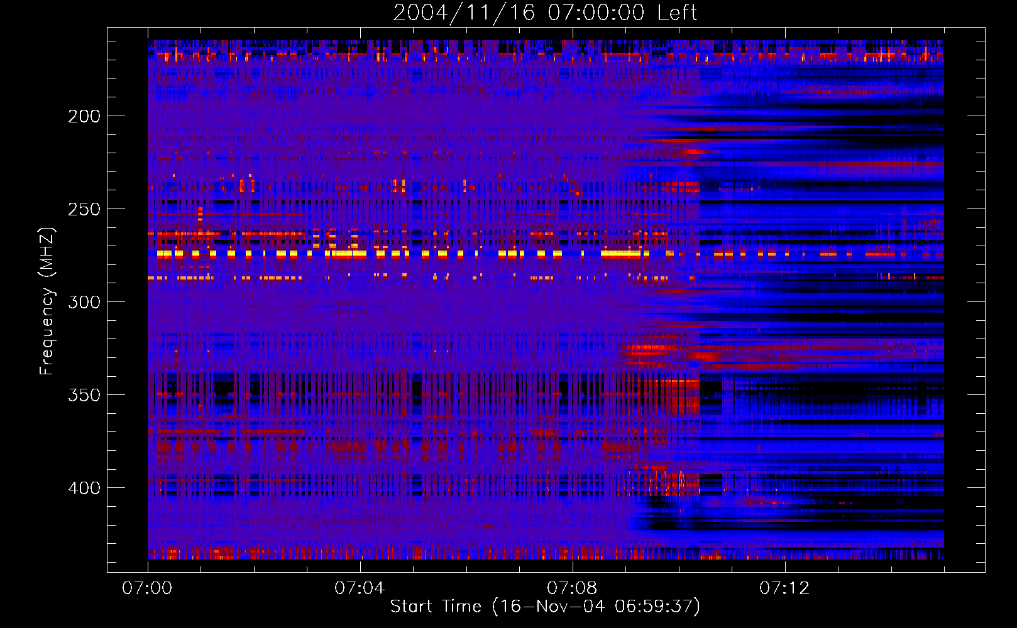1017x628 pixels.
Task: Click the 07:00 time tick label
Action: pyautogui.click(x=147, y=588)
